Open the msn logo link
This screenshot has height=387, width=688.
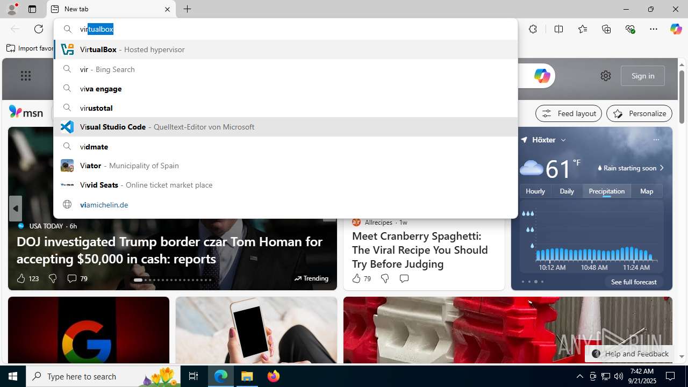26,112
